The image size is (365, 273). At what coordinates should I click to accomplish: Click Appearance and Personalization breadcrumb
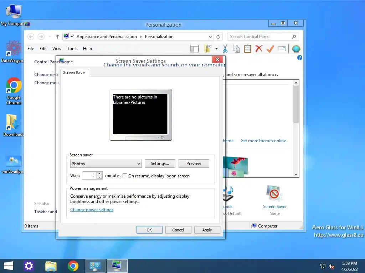coord(107,37)
